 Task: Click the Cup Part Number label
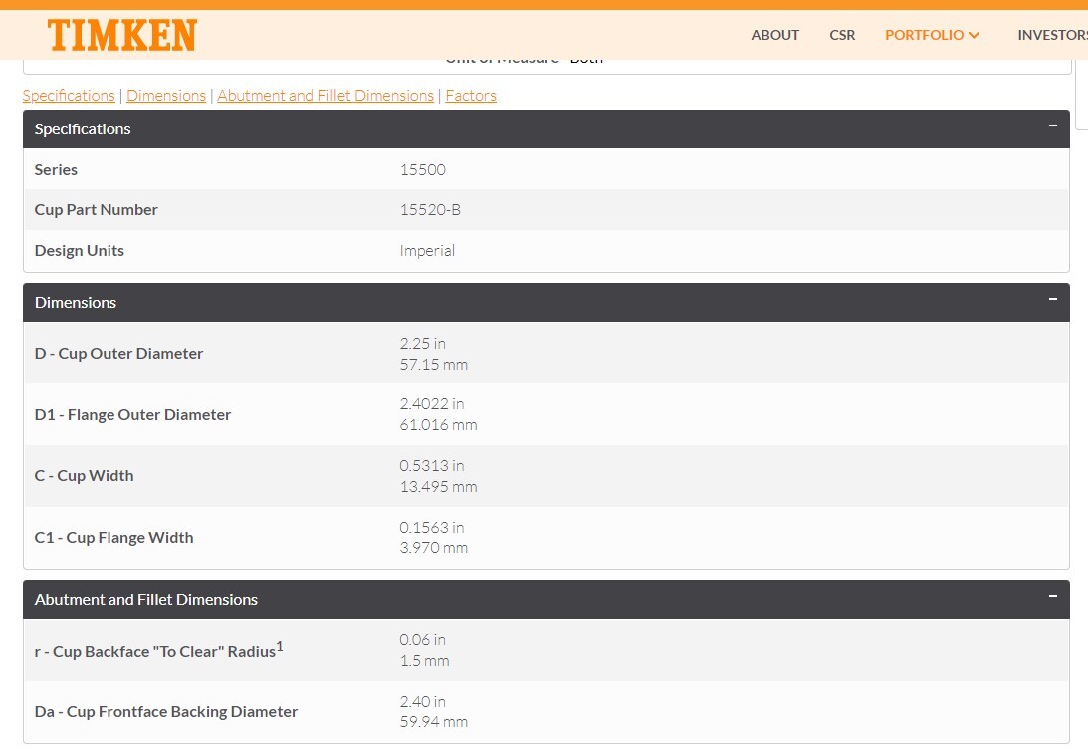coord(97,210)
